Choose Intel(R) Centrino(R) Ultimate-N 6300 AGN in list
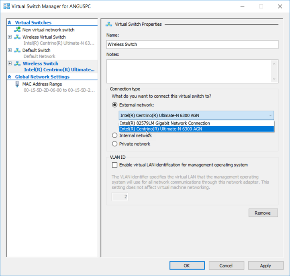 point(196,129)
